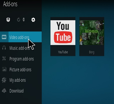The width and height of the screenshot is (114, 104).
Task: Select the Music add-ons menu item
Action: point(21,48)
